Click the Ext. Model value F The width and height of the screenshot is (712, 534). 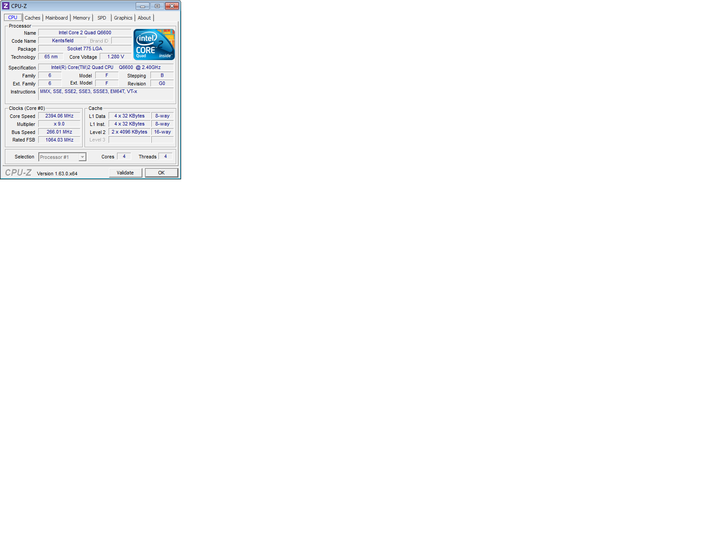pyautogui.click(x=107, y=83)
